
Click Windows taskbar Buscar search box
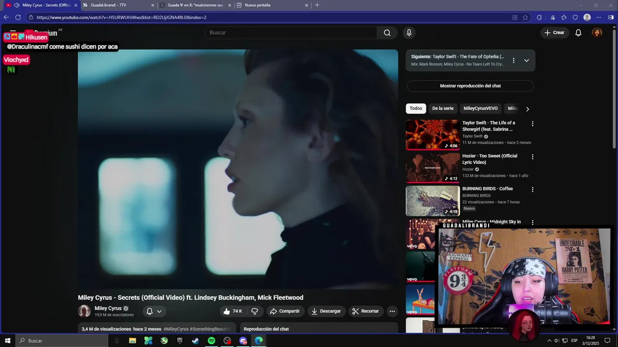(x=62, y=341)
